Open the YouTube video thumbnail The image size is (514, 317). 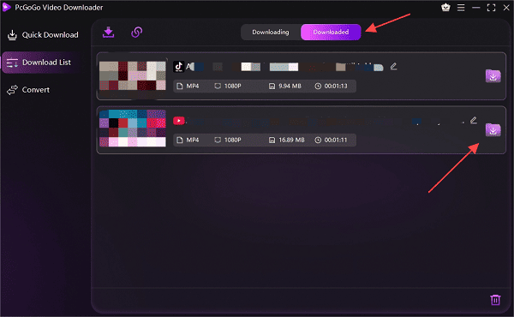133,129
